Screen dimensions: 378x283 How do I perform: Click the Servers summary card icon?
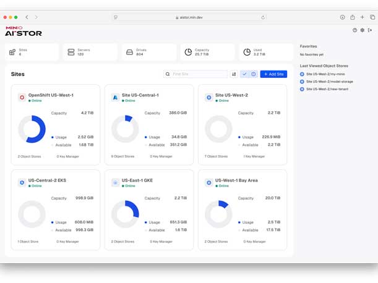click(71, 53)
